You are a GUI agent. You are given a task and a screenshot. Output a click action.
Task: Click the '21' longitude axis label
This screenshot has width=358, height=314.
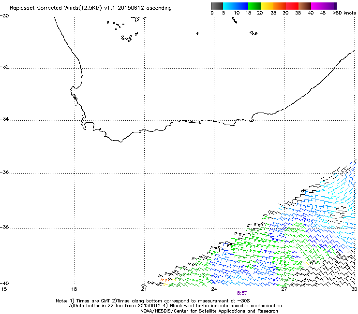144,289
